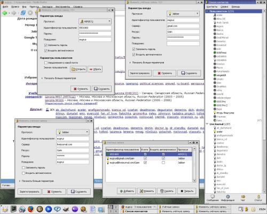This screenshot has width=267, height=214.
Task: Click Зарегистрировать in the livejournal.com Jabber dialog
Action: pos(29,192)
